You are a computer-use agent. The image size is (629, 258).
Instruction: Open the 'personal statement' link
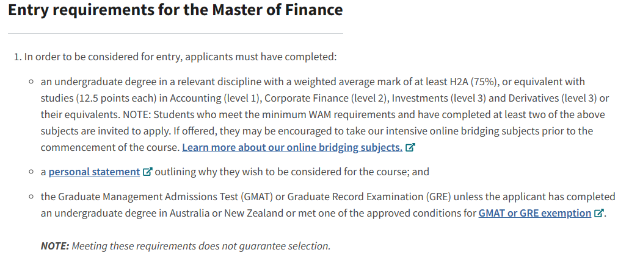tap(94, 172)
